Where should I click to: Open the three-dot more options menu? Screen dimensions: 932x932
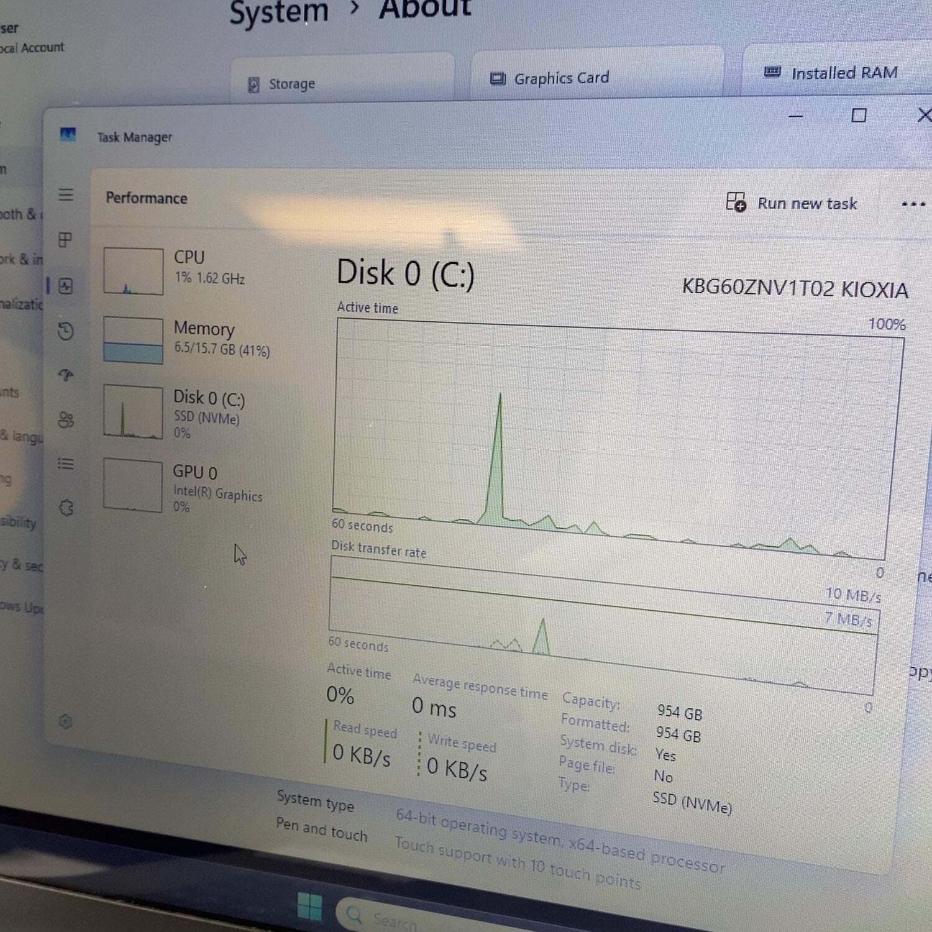913,204
